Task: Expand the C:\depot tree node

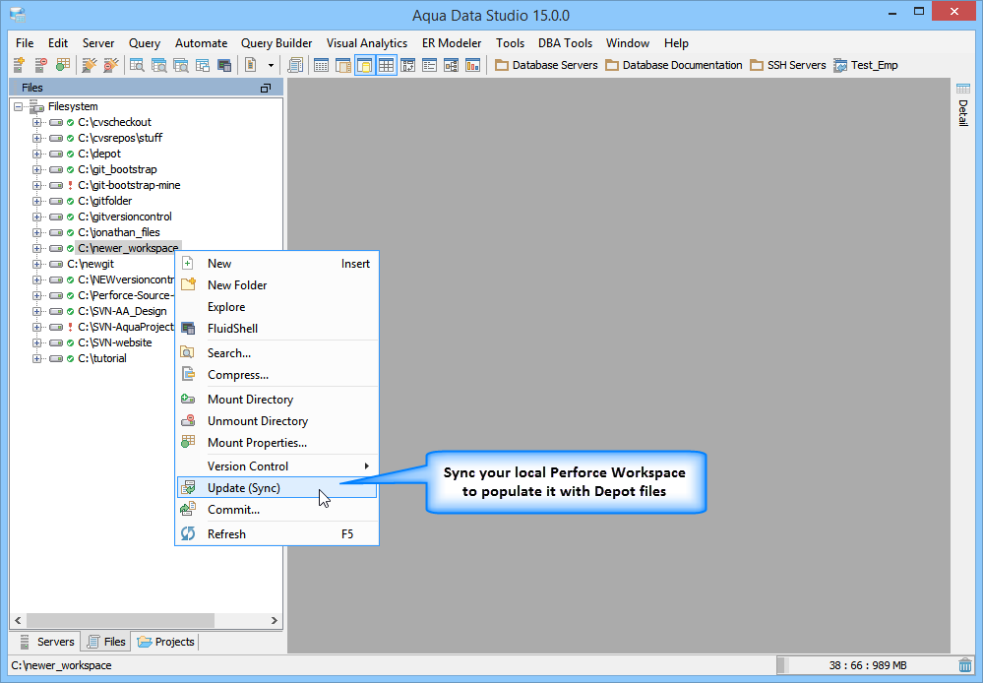Action: pyautogui.click(x=37, y=154)
